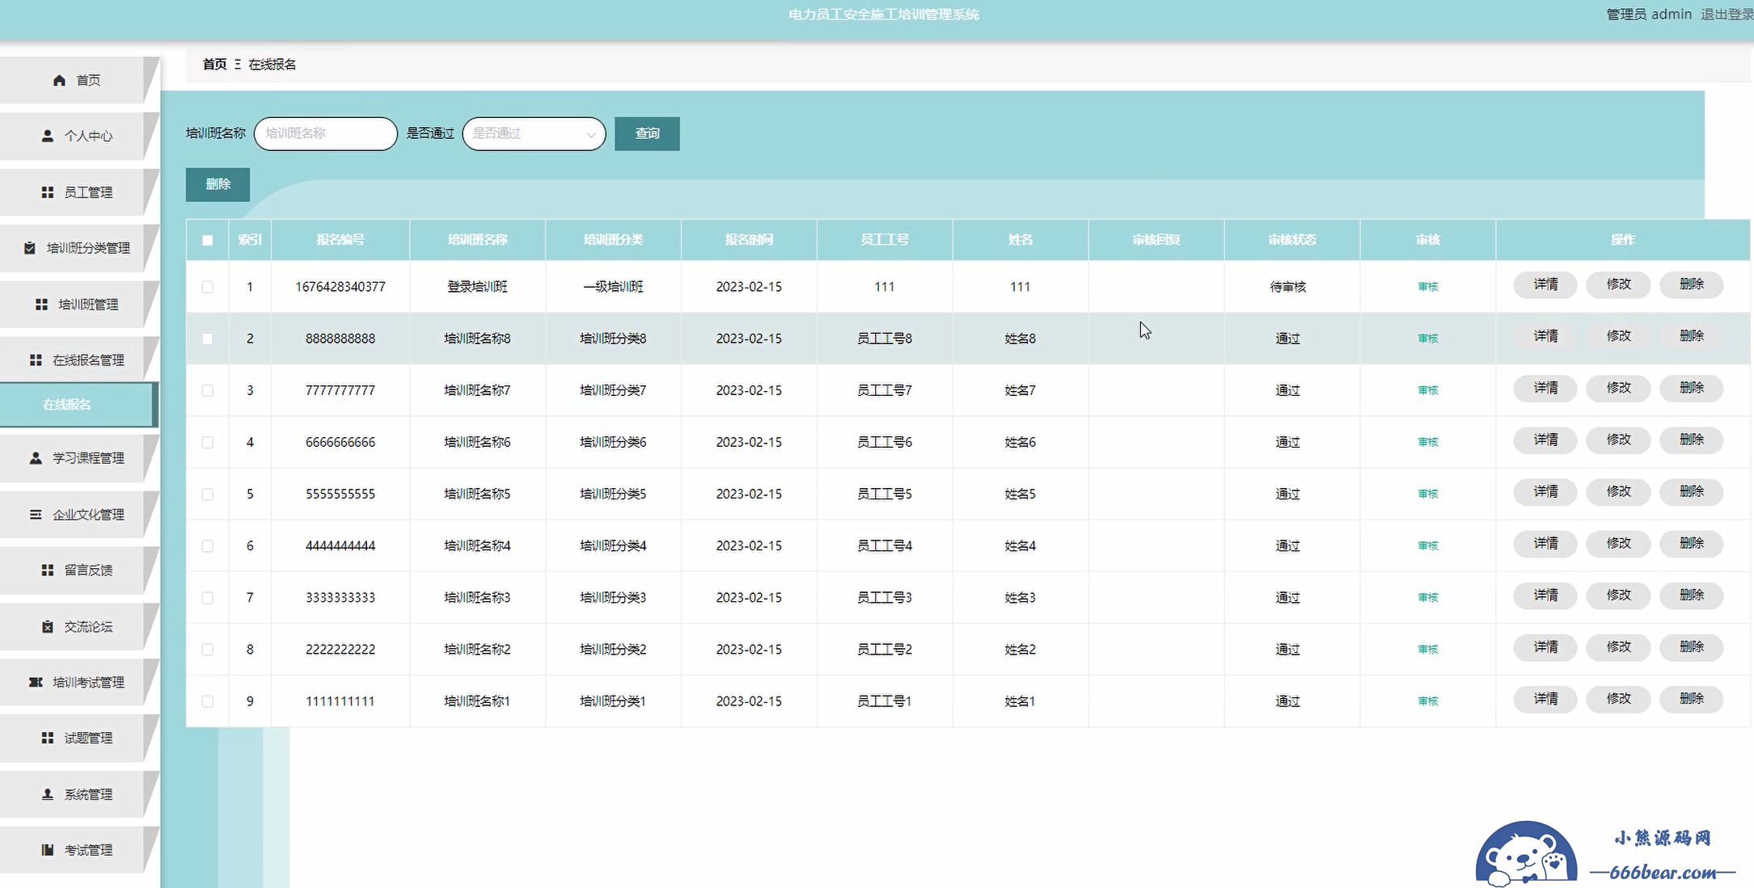Click the 培训班名称 input field
Image resolution: width=1754 pixels, height=888 pixels.
click(326, 134)
